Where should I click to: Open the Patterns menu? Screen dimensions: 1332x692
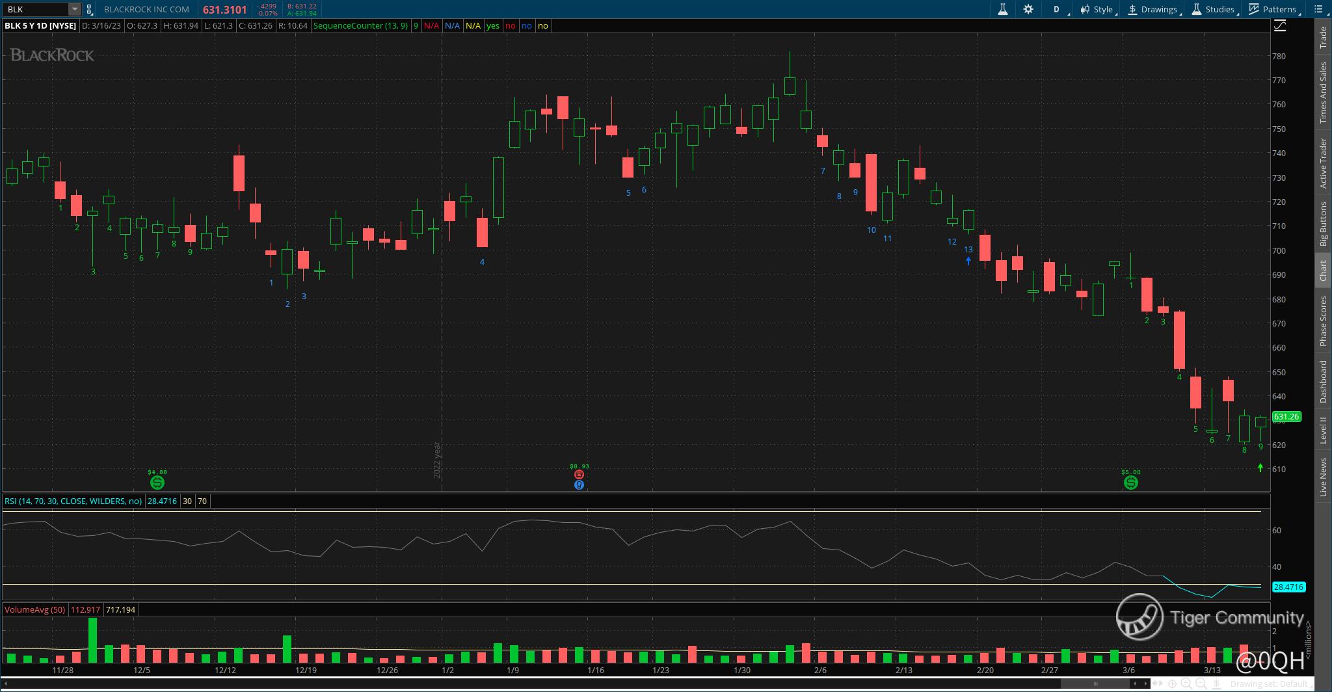[x=1275, y=9]
